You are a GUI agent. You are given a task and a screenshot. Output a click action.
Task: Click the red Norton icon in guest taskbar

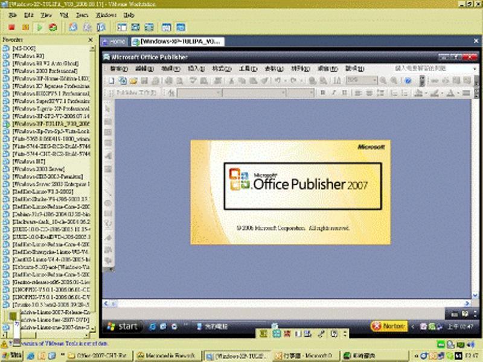[x=376, y=326]
